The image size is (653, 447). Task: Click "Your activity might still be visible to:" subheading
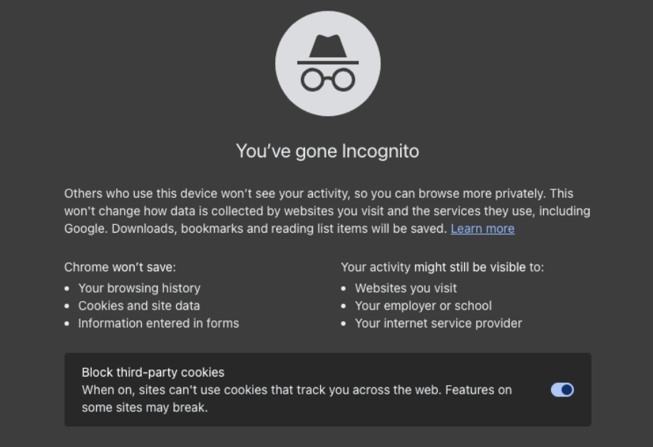pos(442,267)
